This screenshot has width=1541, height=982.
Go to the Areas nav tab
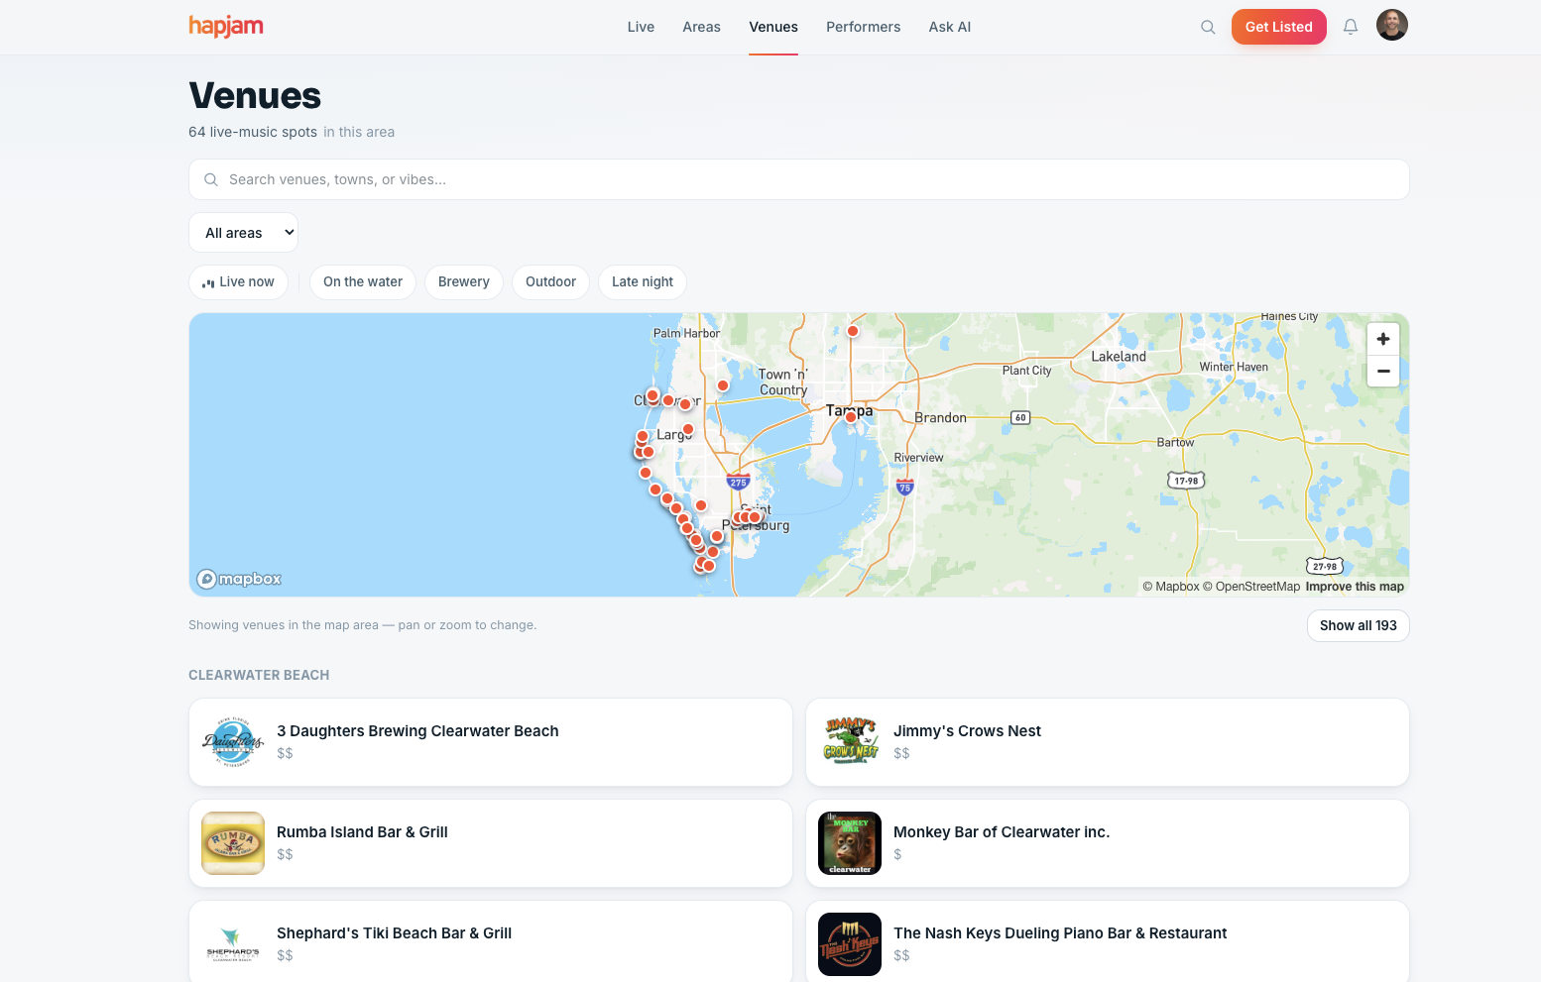coord(701,27)
